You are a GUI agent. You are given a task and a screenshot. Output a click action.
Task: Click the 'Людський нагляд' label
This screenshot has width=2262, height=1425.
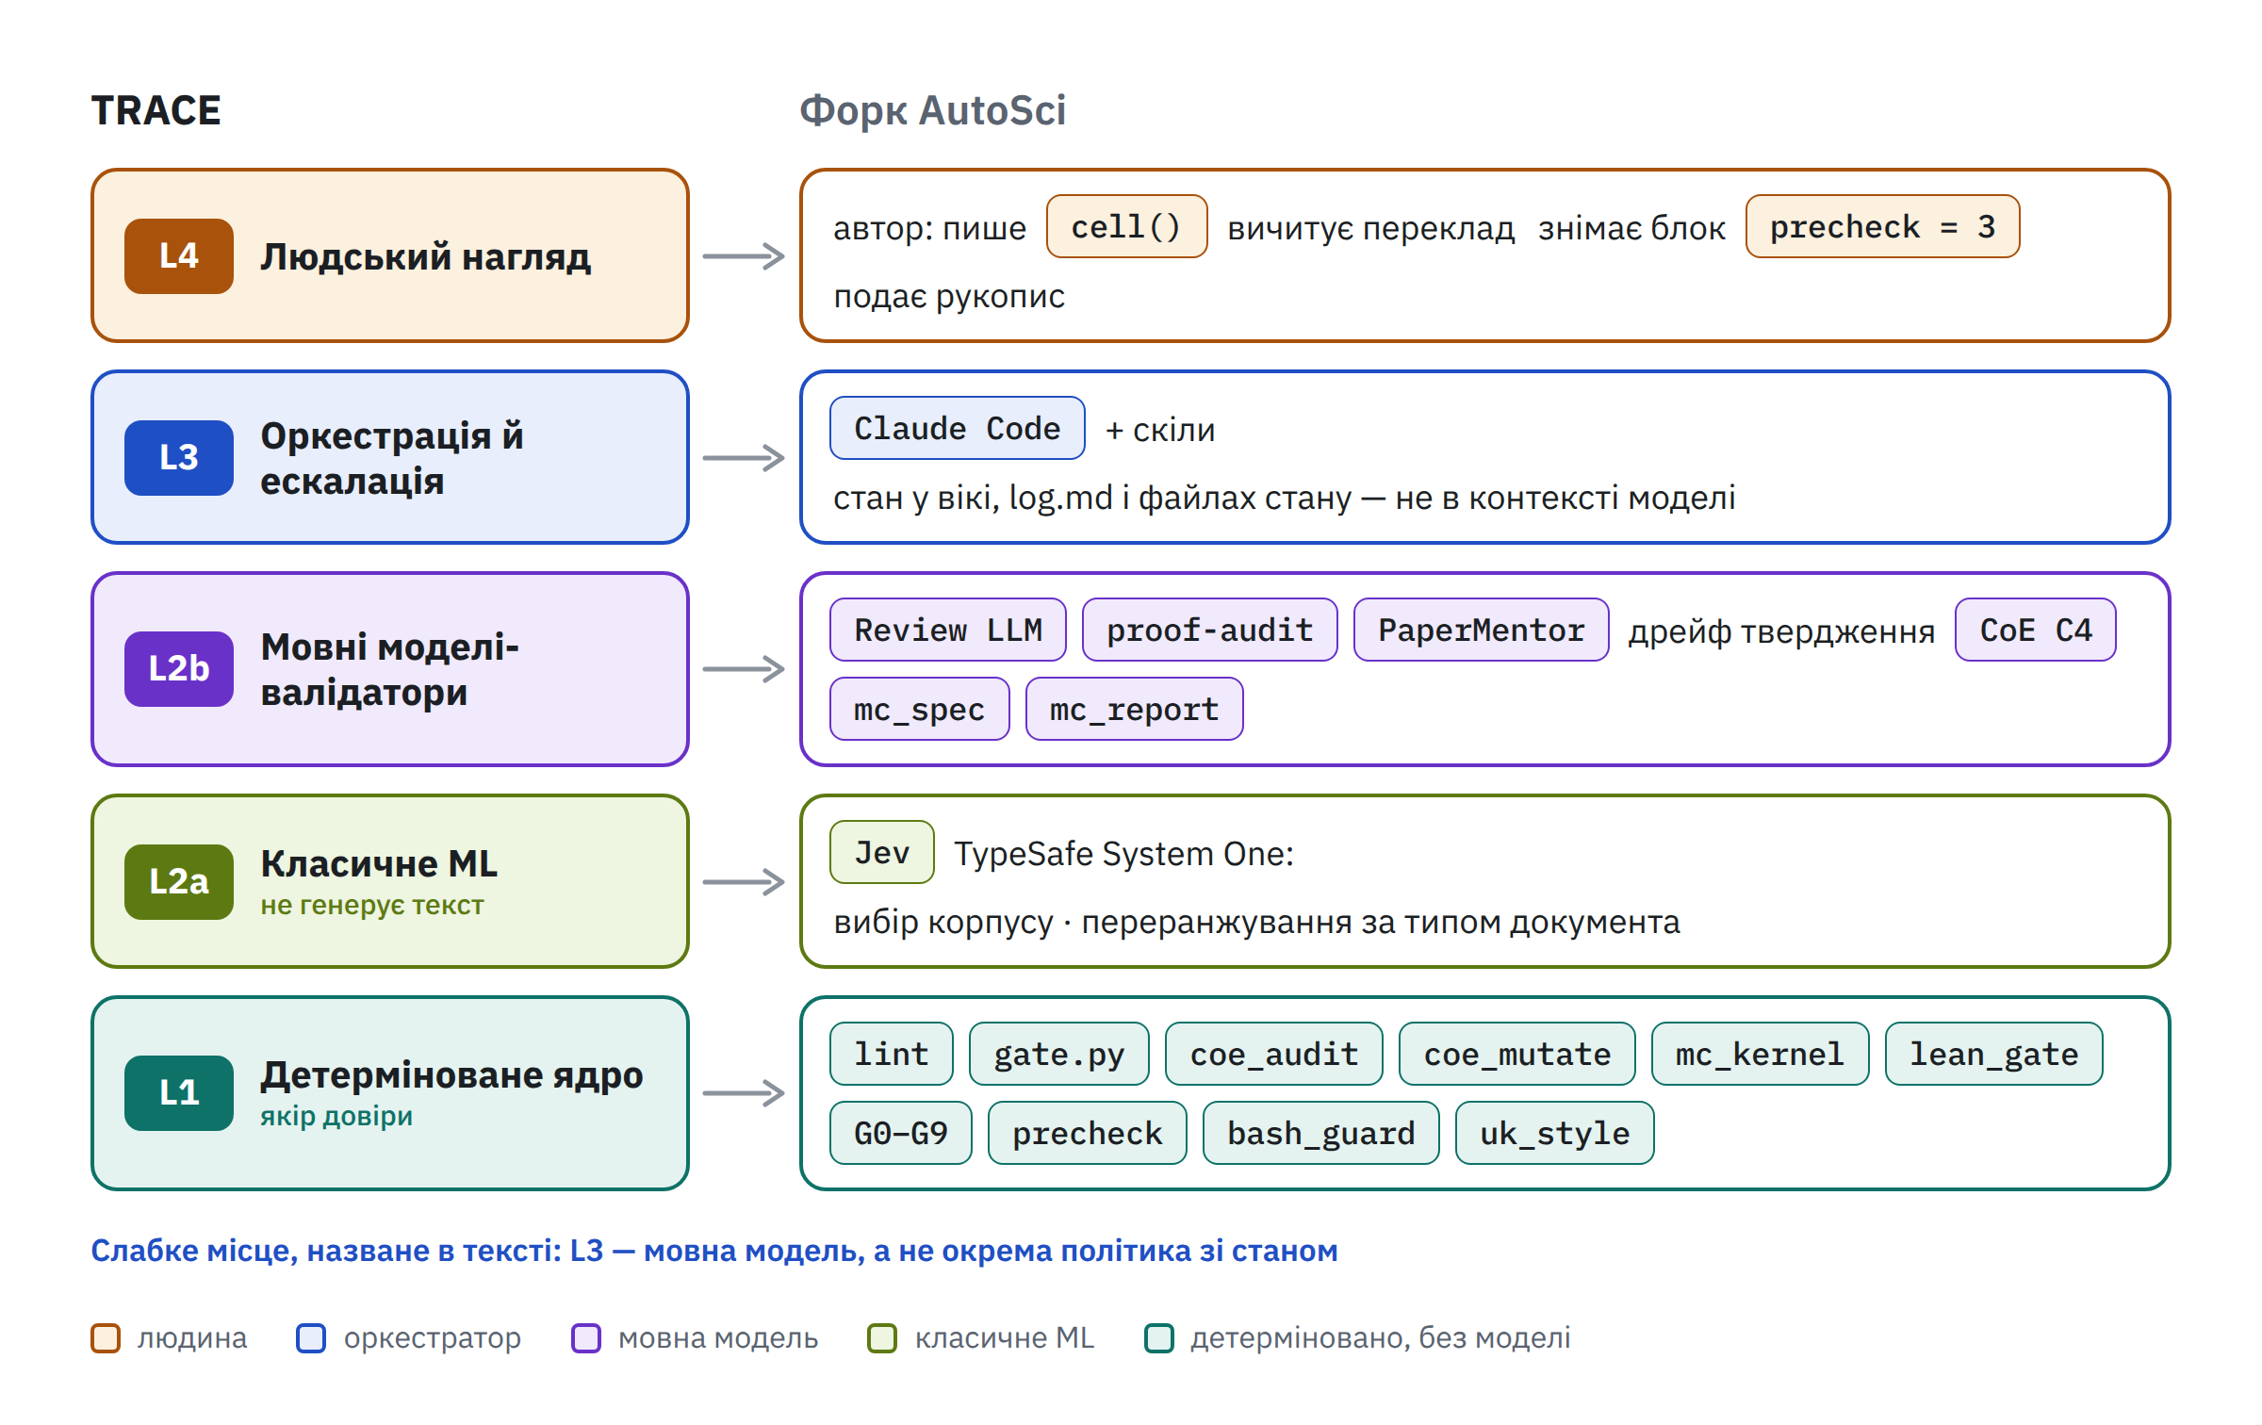tap(426, 257)
